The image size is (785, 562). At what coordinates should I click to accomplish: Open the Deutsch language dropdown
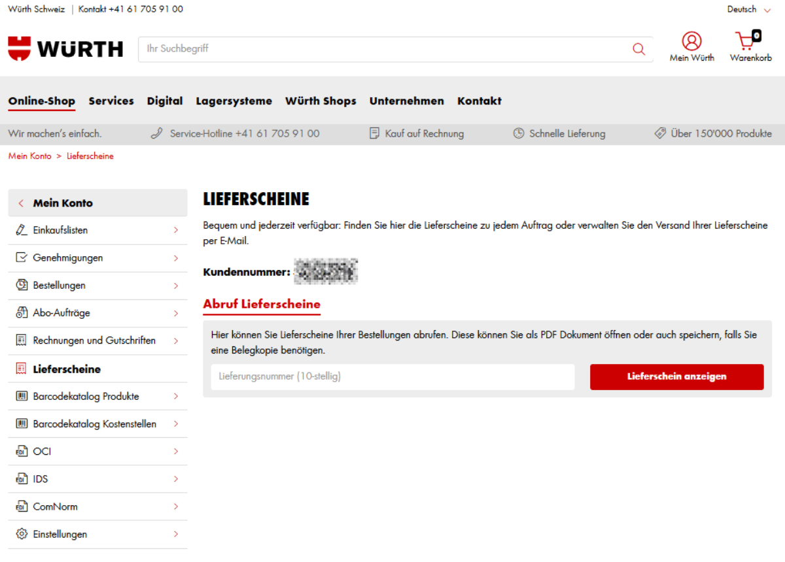click(749, 9)
